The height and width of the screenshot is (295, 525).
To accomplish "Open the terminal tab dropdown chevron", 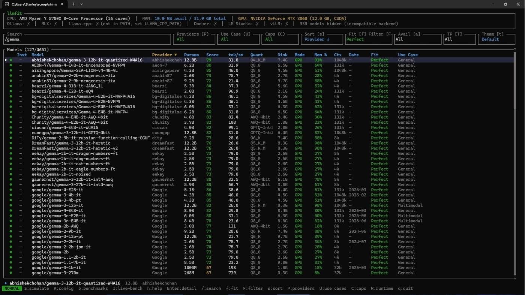I will 82,4.
